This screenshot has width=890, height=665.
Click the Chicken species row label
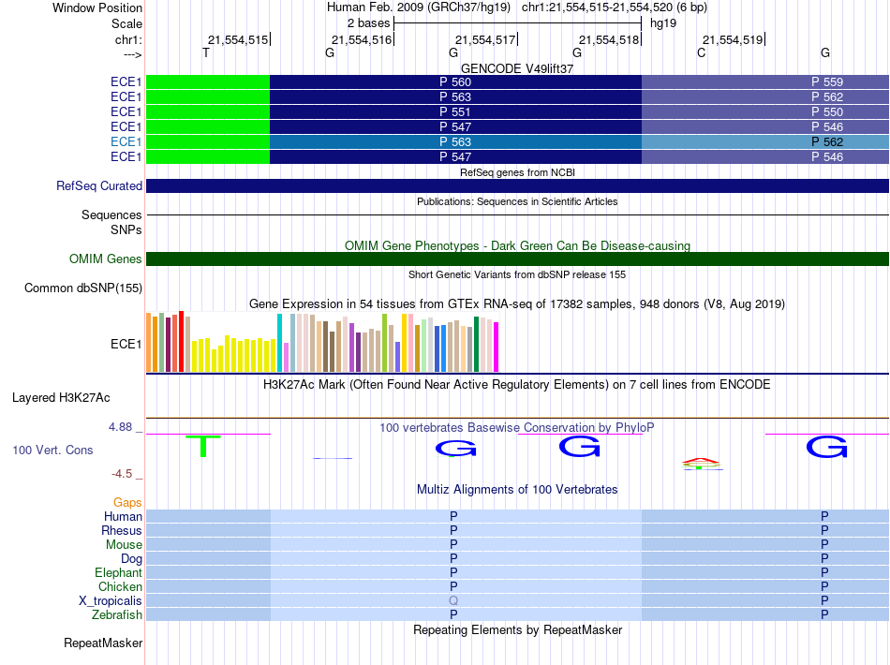click(x=120, y=587)
